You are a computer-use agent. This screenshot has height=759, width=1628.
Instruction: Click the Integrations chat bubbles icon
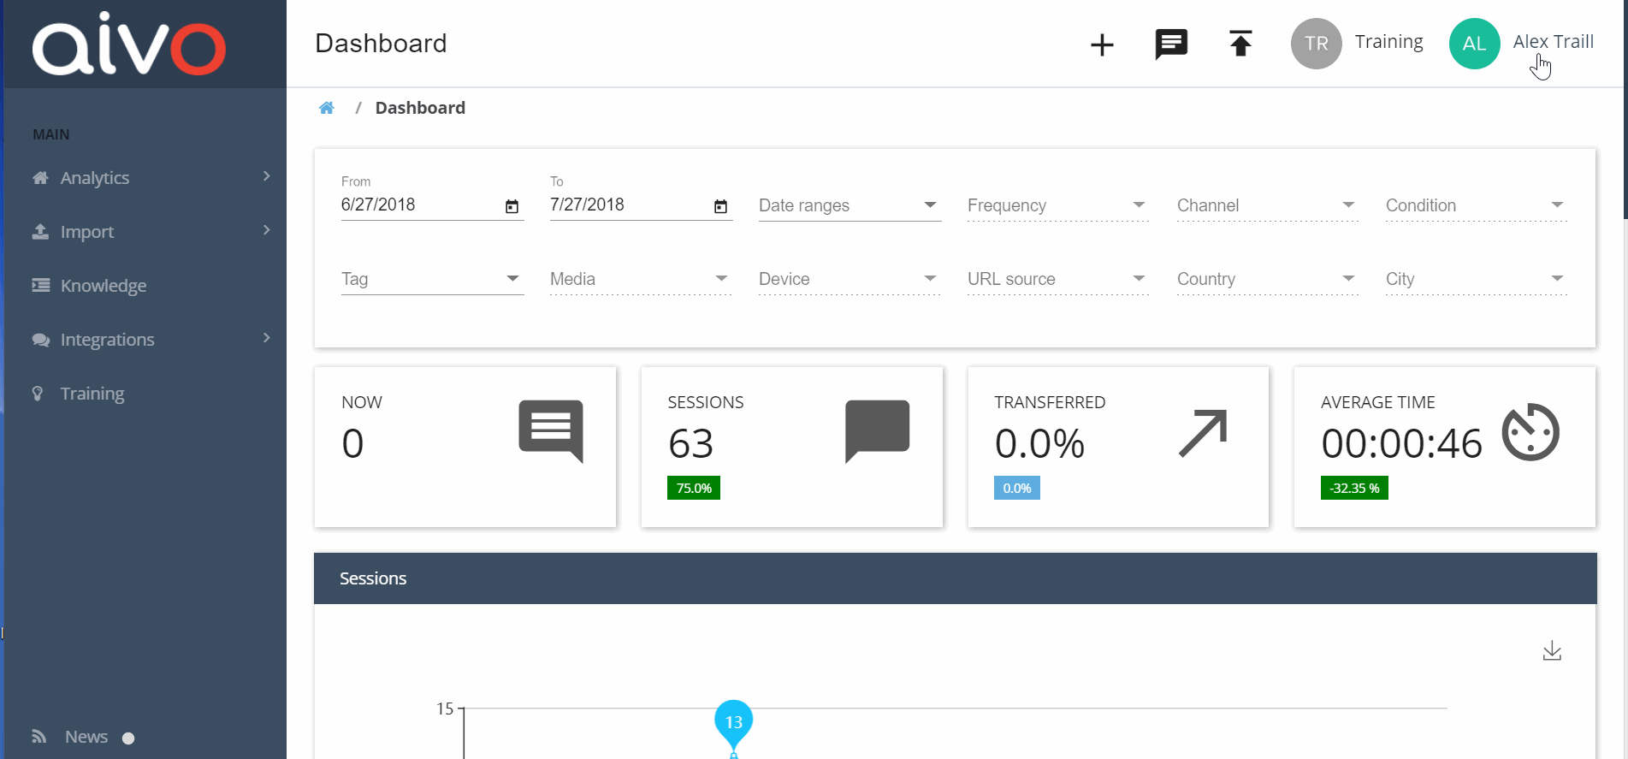(x=40, y=340)
